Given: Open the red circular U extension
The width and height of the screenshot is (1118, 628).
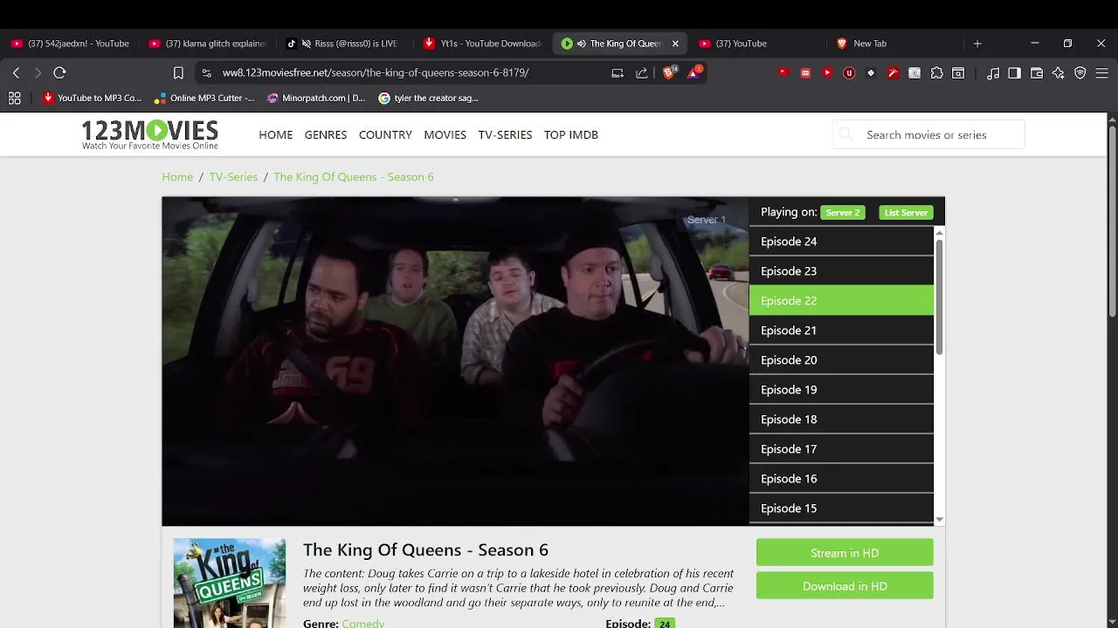Looking at the screenshot, I should click(849, 73).
